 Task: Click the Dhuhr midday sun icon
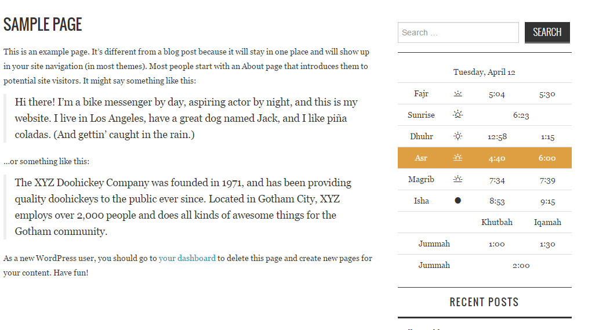458,136
